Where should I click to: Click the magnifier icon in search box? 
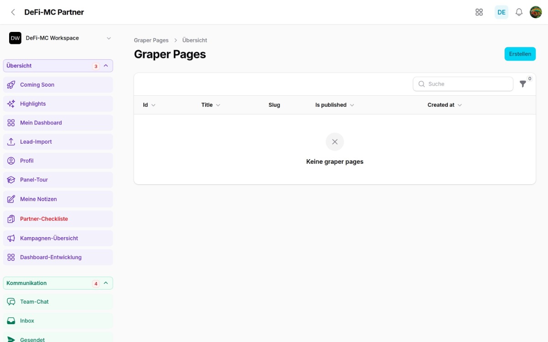tap(422, 84)
